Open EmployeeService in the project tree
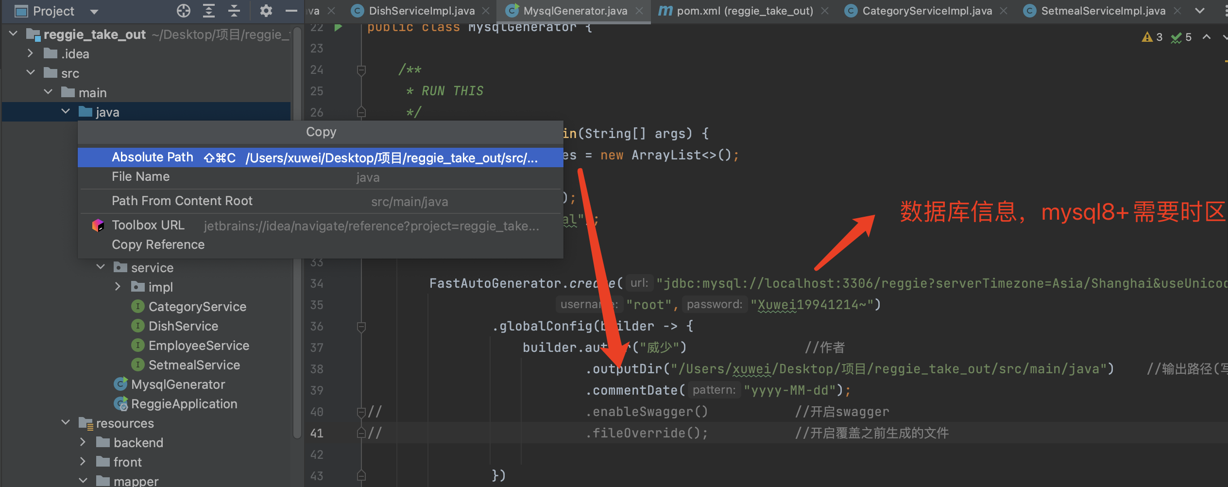Viewport: 1228px width, 487px height. (198, 346)
